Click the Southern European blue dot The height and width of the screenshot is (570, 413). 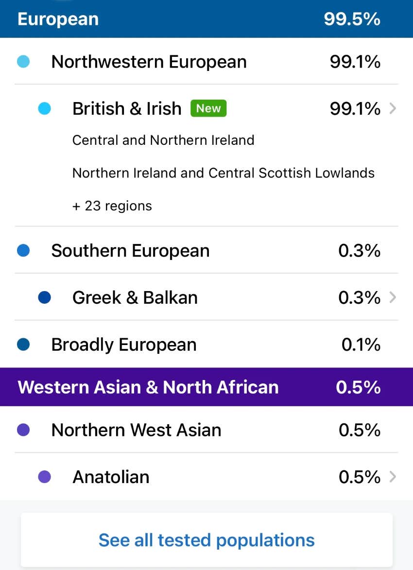[x=23, y=251]
